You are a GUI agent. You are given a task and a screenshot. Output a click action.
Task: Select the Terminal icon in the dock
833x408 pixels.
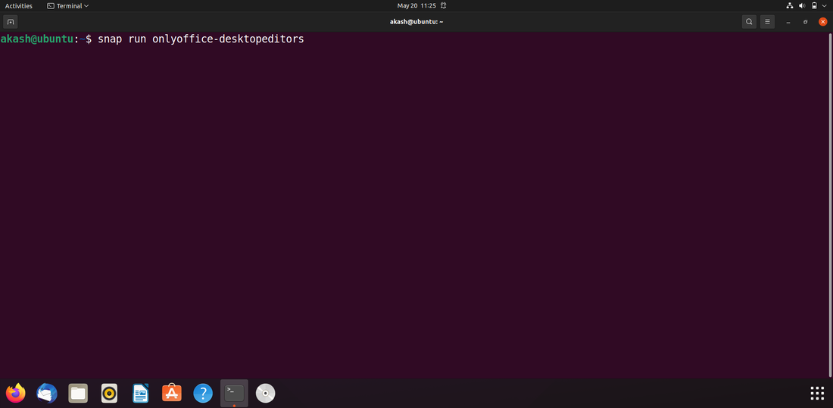(234, 393)
